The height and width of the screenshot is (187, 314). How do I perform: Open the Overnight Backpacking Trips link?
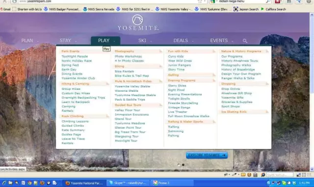pyautogui.click(x=83, y=98)
